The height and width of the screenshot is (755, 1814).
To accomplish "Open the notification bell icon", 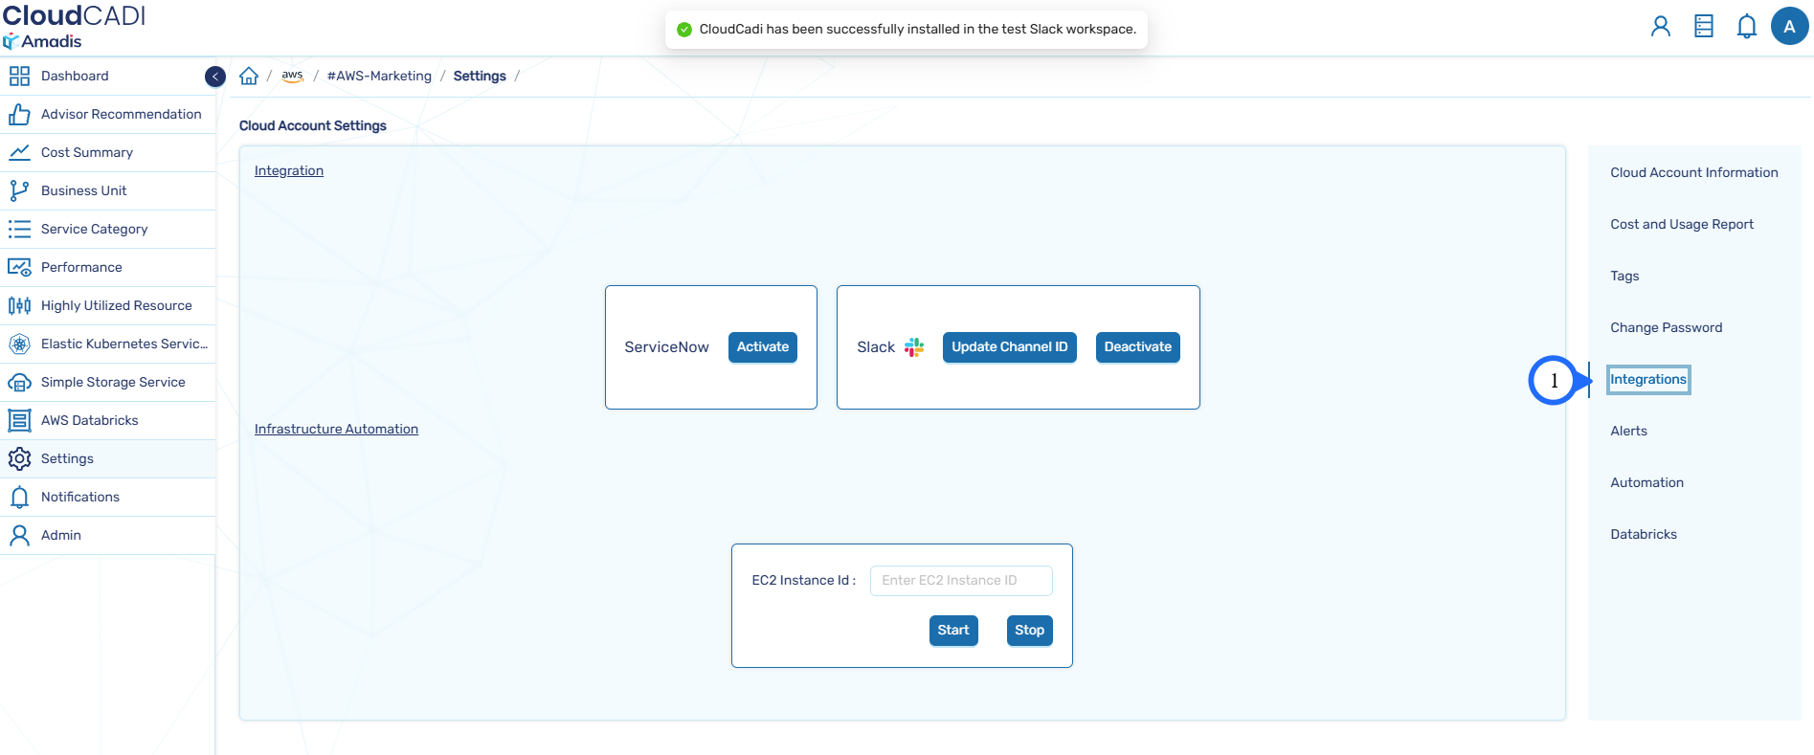I will pyautogui.click(x=1746, y=26).
